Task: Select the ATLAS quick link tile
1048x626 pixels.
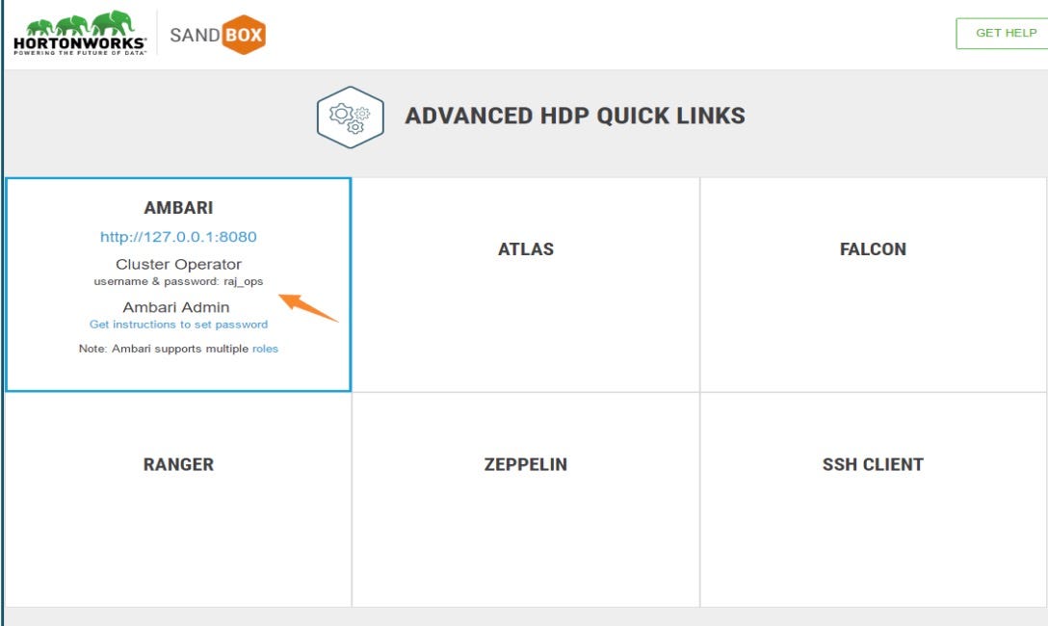Action: pyautogui.click(x=526, y=248)
